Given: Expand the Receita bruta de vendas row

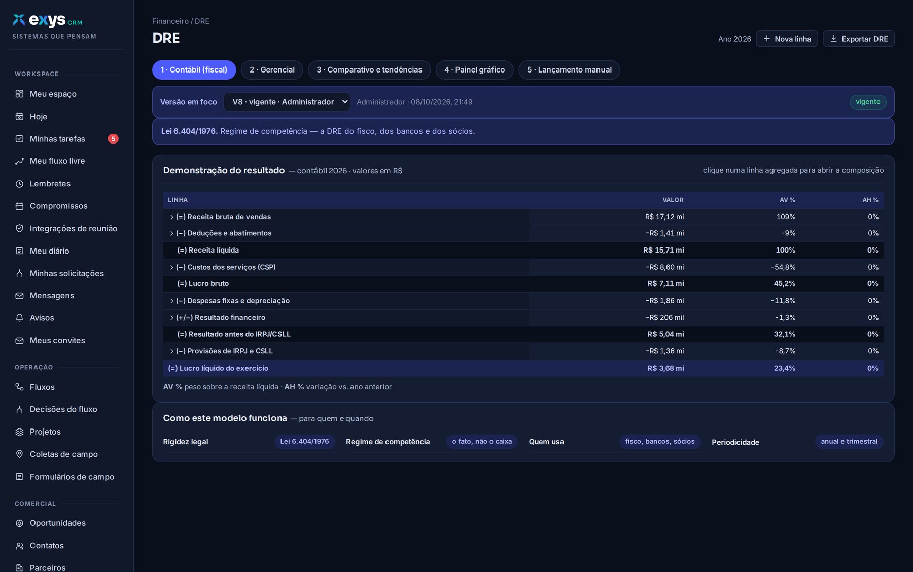Looking at the screenshot, I should tap(171, 217).
